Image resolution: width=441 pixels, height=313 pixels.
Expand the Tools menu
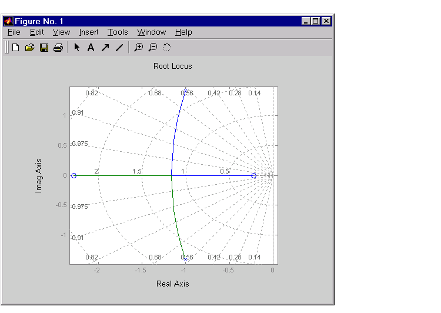[118, 32]
